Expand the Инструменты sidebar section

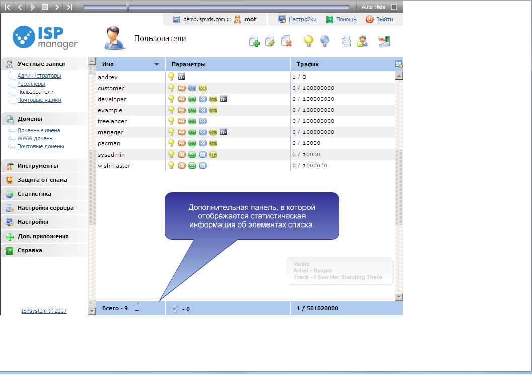coord(38,166)
